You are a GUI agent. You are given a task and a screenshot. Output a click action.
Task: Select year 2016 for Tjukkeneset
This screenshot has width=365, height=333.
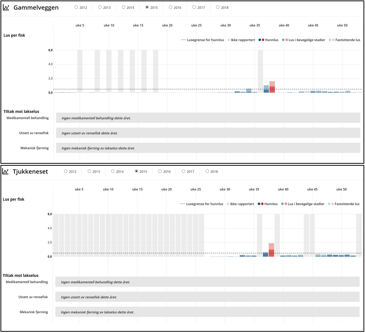point(160,171)
